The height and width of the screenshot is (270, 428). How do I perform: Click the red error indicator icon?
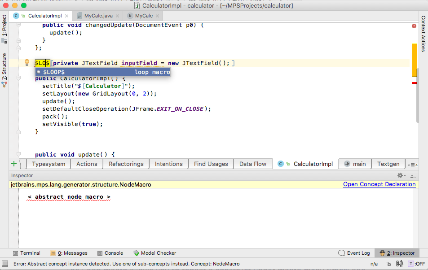[414, 26]
